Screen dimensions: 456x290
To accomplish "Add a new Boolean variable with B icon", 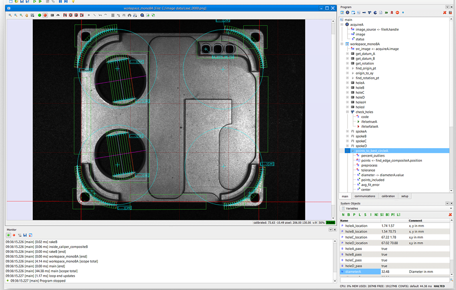I will [x=349, y=215].
